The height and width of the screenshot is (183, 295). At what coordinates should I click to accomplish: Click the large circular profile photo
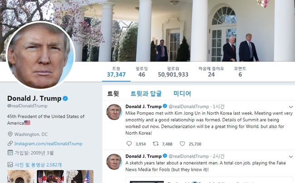tap(40, 56)
